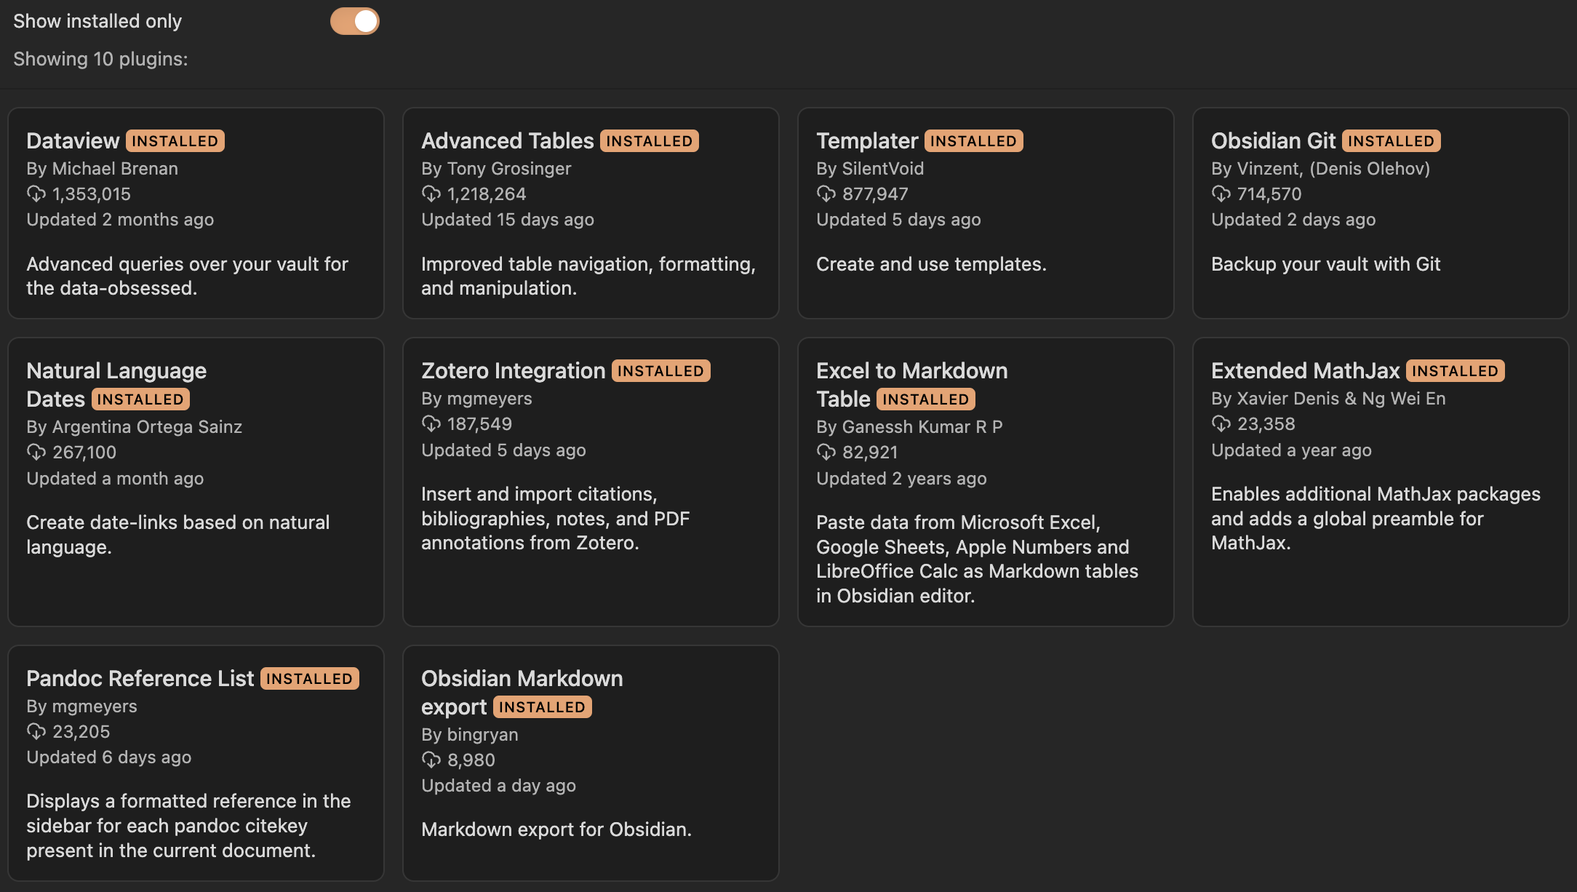Click the download icon beside 8,980
This screenshot has width=1577, height=892.
(x=431, y=760)
